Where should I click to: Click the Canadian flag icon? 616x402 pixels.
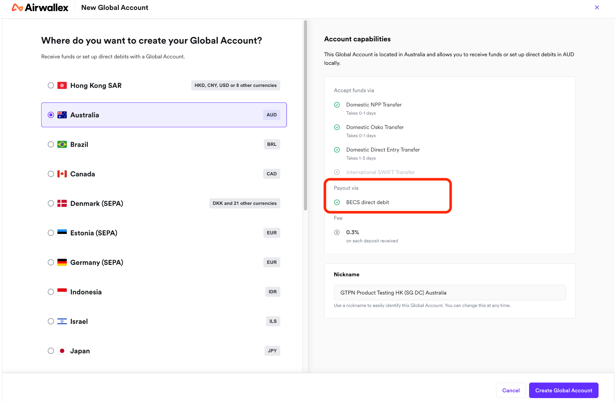coord(62,174)
